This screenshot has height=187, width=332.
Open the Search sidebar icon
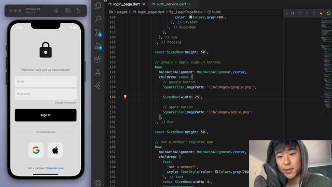98,19
